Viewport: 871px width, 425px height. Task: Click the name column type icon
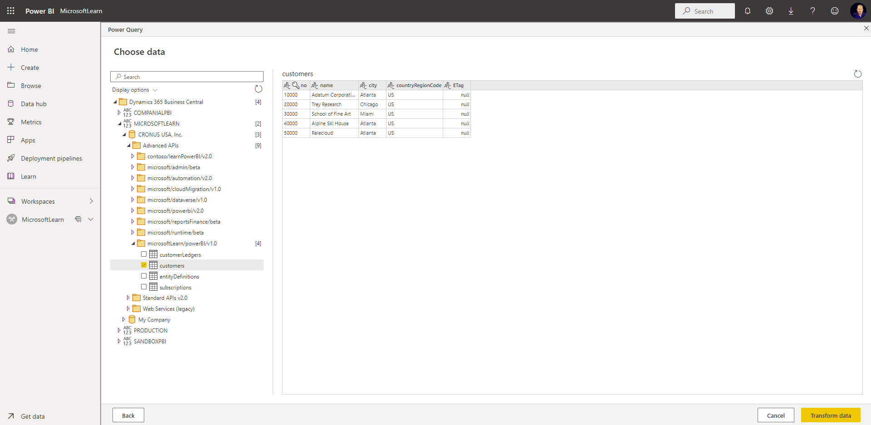point(315,85)
